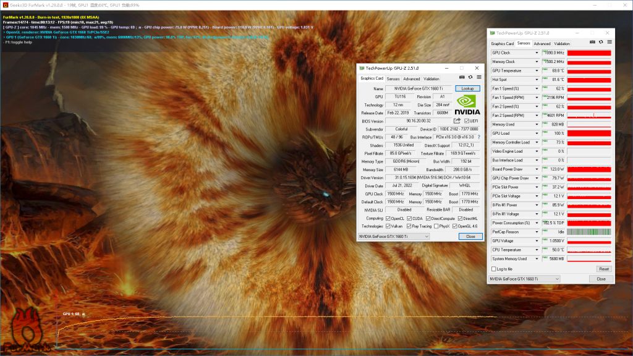The image size is (633, 356).
Task: Toggle the UEFI checkbox
Action: click(x=467, y=121)
